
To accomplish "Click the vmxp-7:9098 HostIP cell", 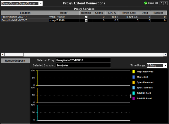I will (x=64, y=20).
